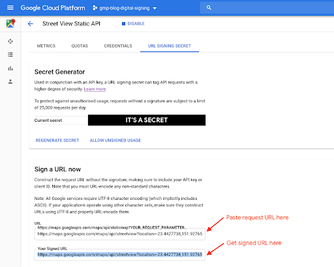Select the URL Signing Secret tab

point(170,46)
